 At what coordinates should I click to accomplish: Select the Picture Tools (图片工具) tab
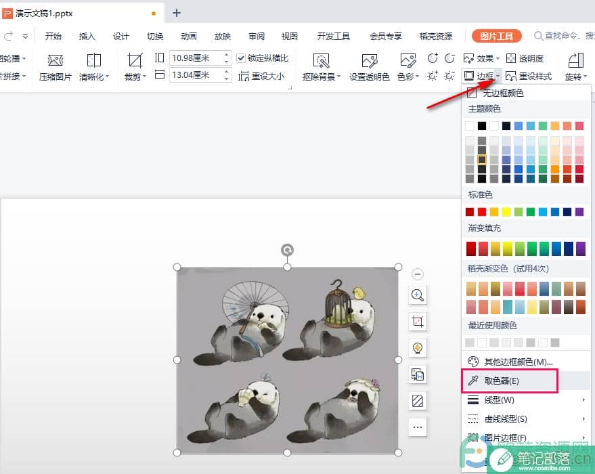[x=496, y=36]
